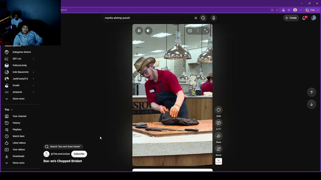Go to the next Short with down arrow
Screen dimensions: 321x180
pyautogui.click(x=311, y=104)
